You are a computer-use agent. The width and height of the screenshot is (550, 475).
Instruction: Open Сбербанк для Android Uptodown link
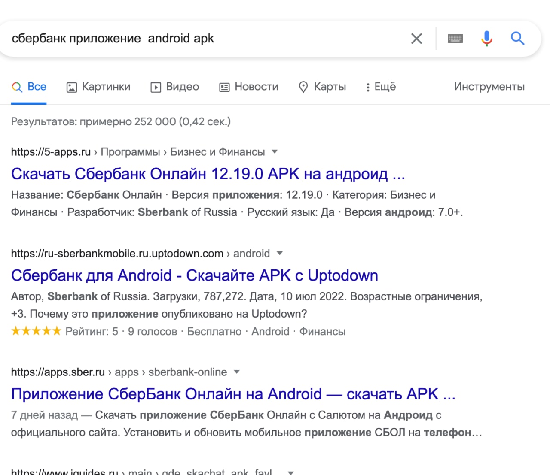[195, 275]
